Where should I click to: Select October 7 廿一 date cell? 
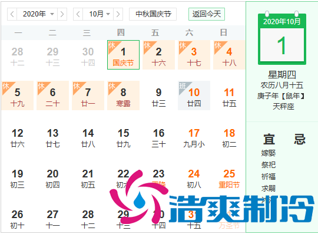(x=88, y=95)
